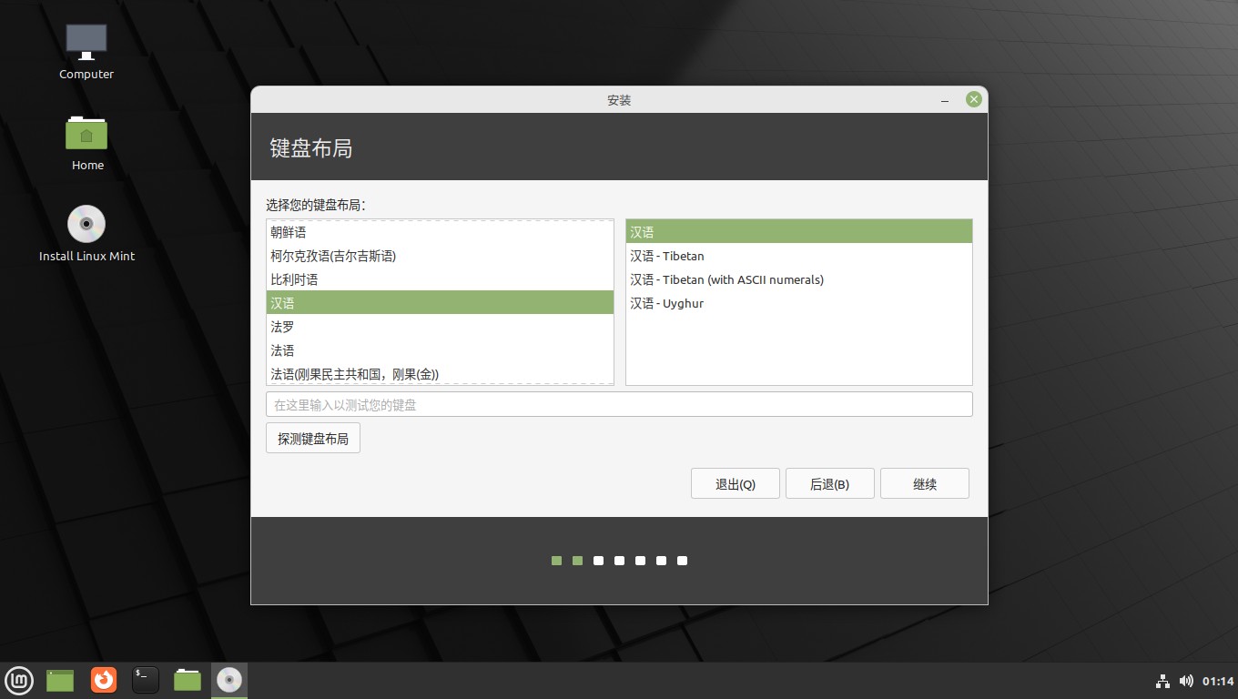Click 退出(Q) to quit the installer

735,483
